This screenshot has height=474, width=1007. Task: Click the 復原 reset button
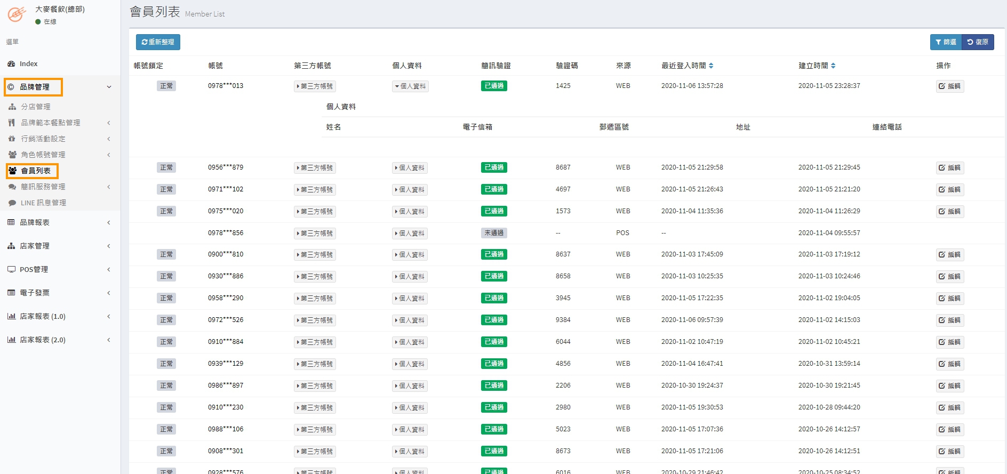coord(978,42)
